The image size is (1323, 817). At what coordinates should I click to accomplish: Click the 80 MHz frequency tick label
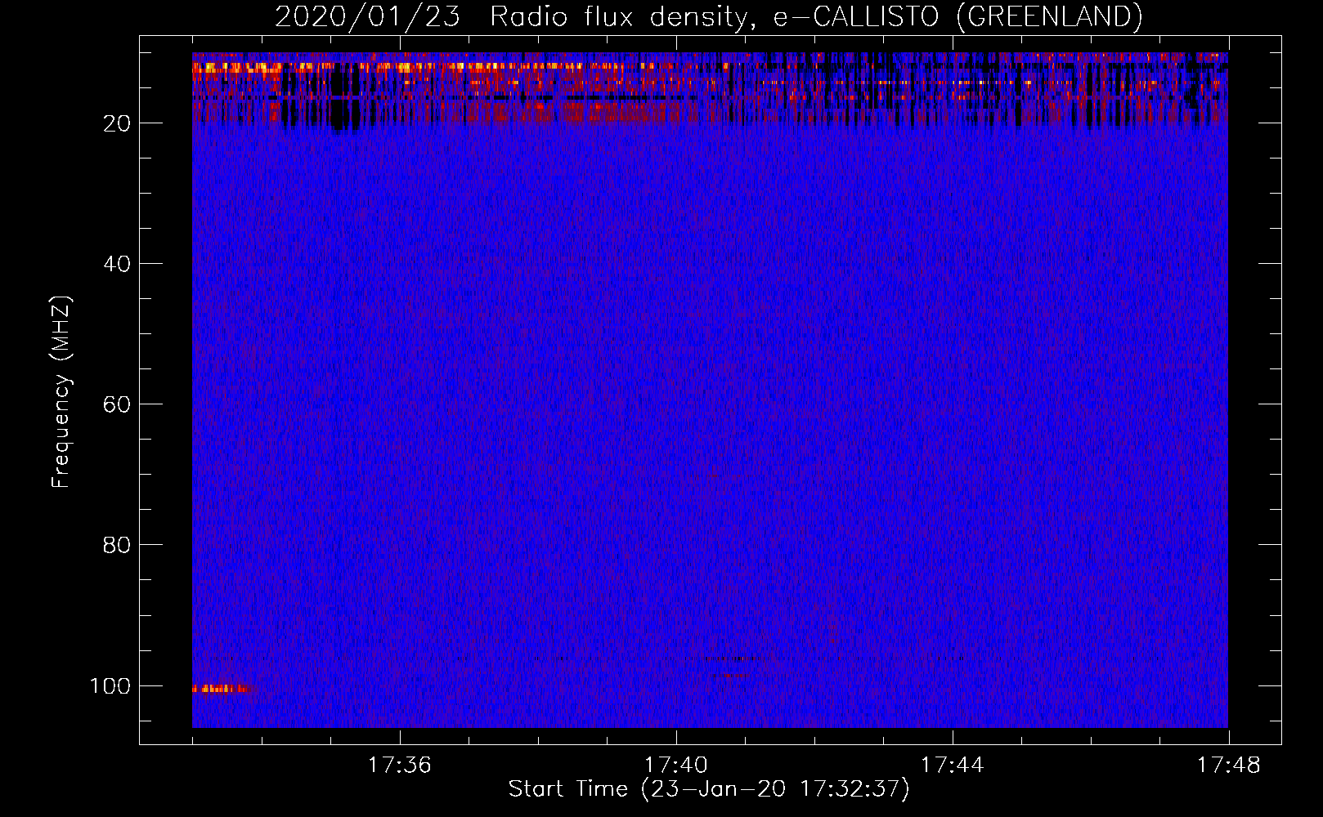point(117,545)
